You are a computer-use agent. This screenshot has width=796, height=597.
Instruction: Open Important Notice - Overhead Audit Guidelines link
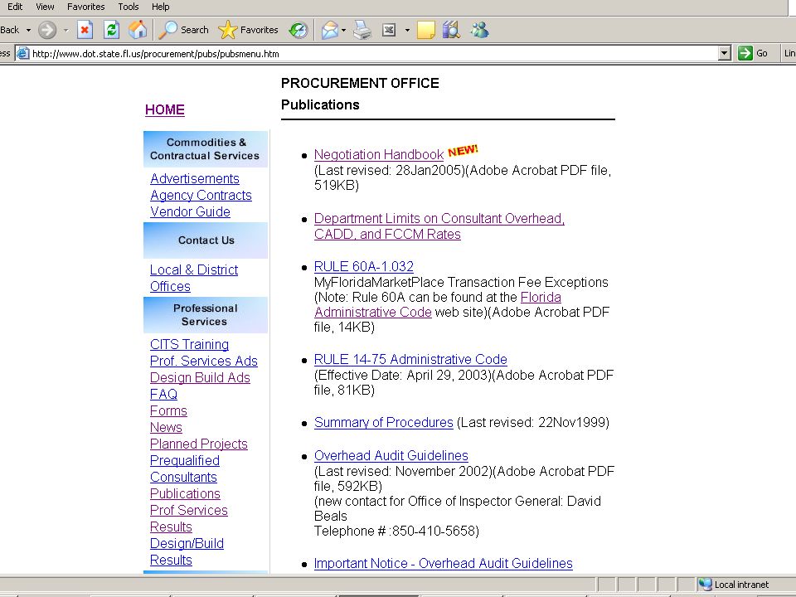point(443,564)
